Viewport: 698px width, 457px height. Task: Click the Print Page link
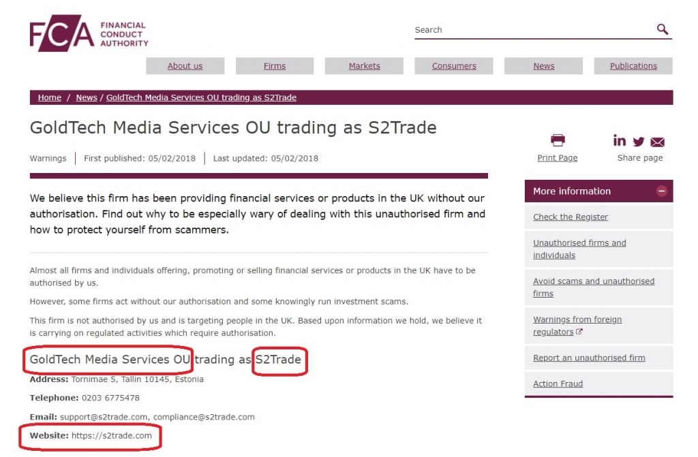pyautogui.click(x=558, y=158)
